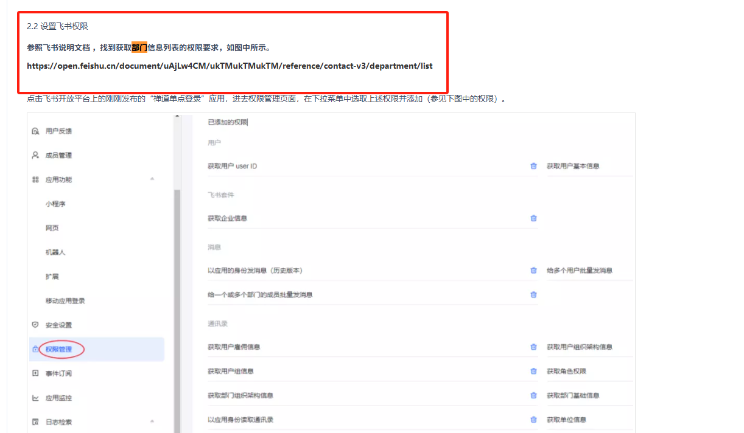Image resolution: width=744 pixels, height=433 pixels.
Task: Select 应用功能 in the sidebar
Action: point(58,179)
